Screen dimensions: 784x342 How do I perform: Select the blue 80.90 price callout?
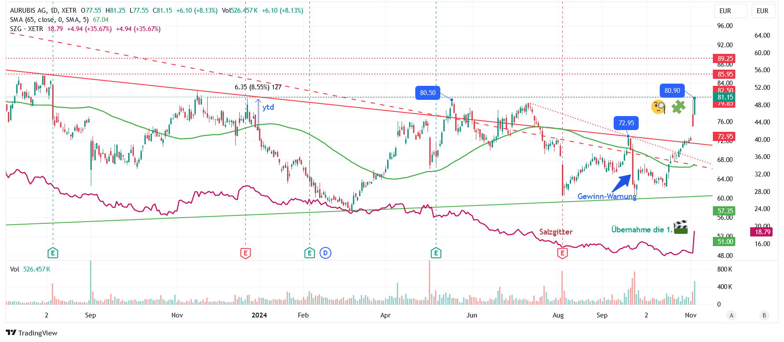(672, 91)
